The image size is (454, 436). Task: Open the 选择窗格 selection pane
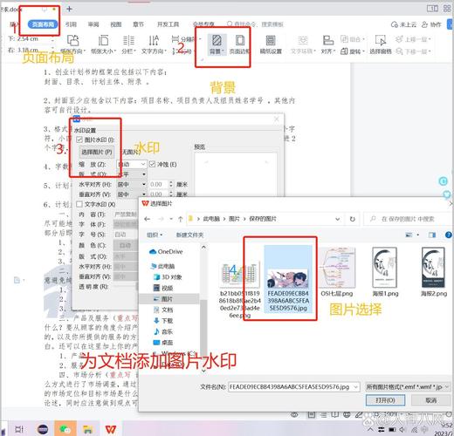pyautogui.click(x=381, y=44)
